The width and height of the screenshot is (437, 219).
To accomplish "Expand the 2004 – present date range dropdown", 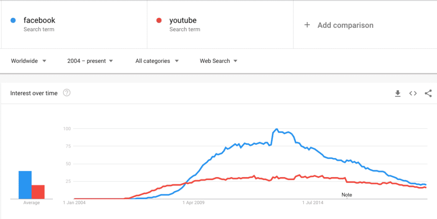I will click(90, 61).
